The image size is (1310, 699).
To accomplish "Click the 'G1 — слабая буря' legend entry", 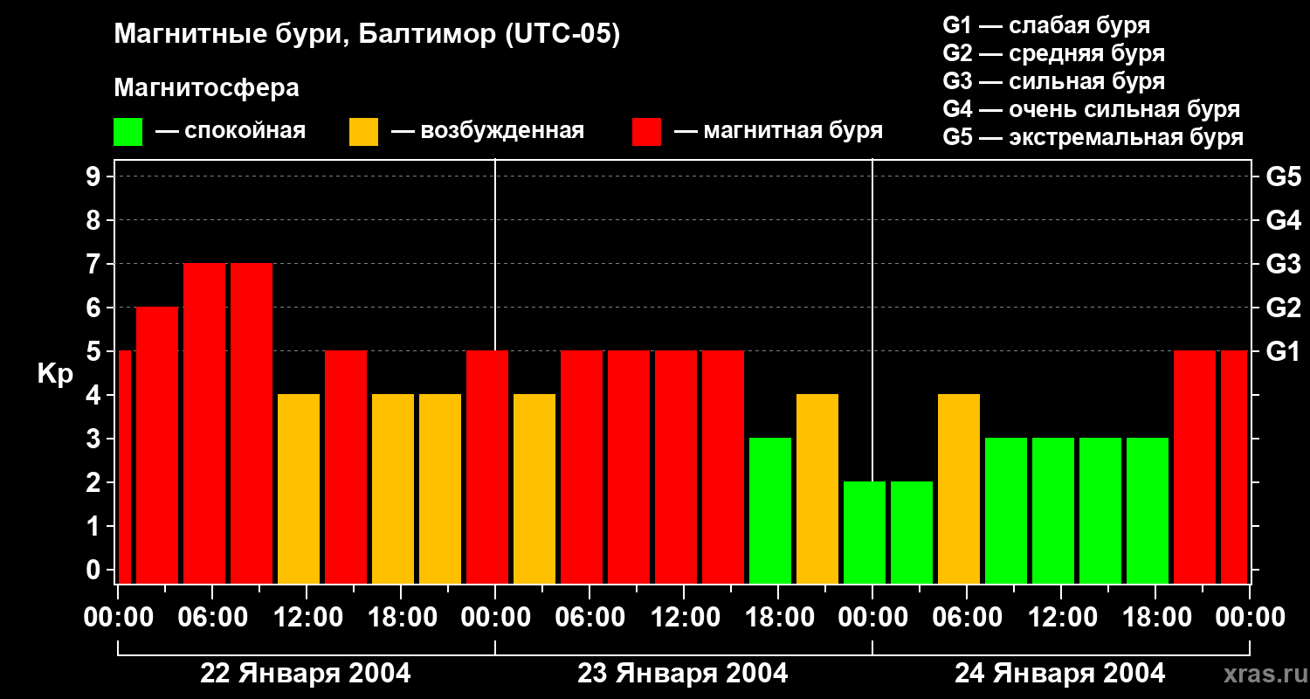I will coord(1046,25).
